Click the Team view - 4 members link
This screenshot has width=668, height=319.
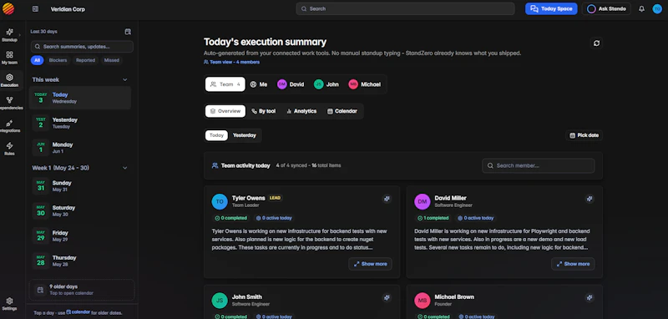pos(232,62)
